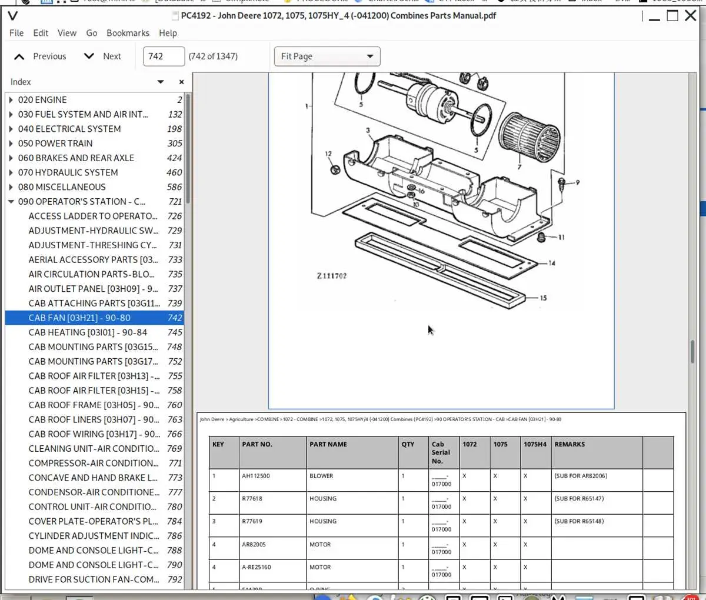This screenshot has height=600, width=706.
Task: Select AIR OUTLET PANEL [03H09] entry
Action: pos(94,288)
